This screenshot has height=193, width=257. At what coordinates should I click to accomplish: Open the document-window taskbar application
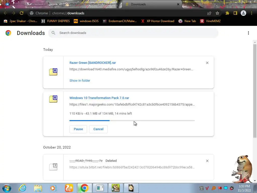coord(100,188)
